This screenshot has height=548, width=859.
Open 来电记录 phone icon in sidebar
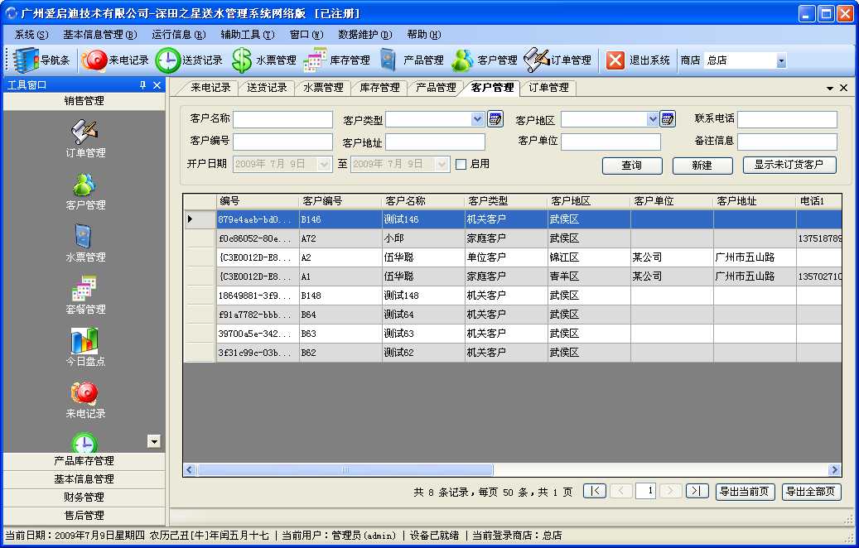click(x=85, y=400)
